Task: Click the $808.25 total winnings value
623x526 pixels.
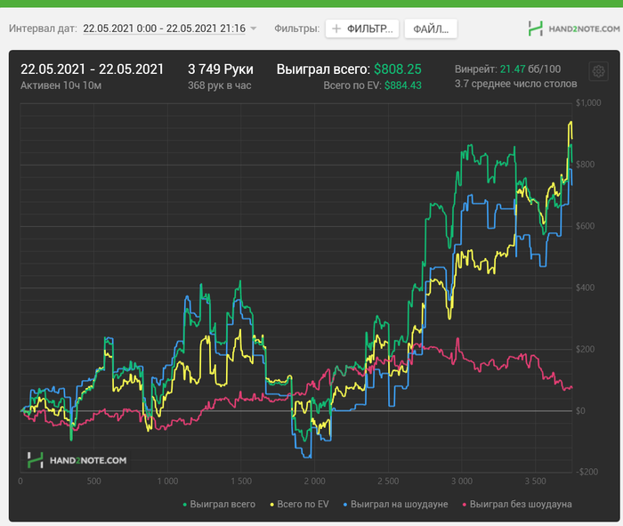Action: [x=397, y=69]
